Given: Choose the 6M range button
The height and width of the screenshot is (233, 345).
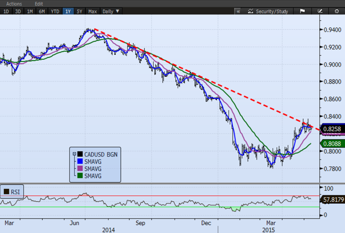Looking at the screenshot, I should point(41,11).
